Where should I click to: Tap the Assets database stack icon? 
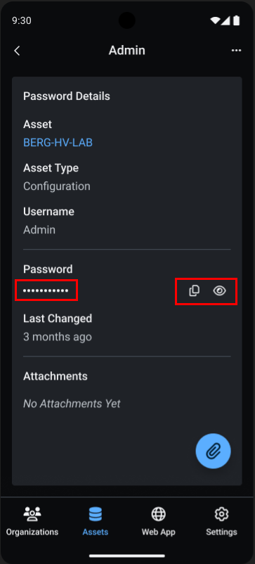(96, 514)
